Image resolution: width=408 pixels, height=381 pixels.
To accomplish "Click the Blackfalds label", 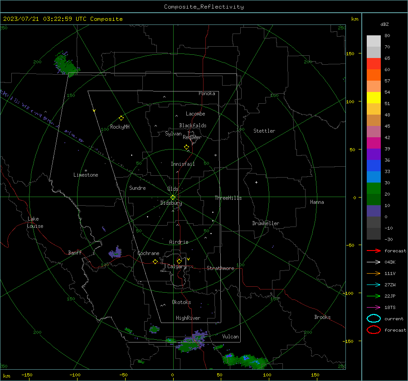I will point(193,125).
